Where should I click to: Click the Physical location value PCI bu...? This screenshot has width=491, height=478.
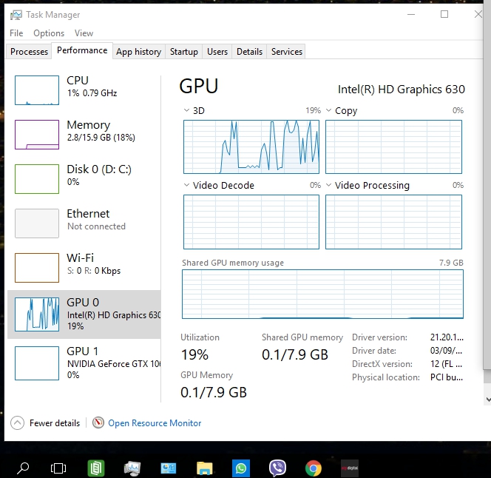446,377
